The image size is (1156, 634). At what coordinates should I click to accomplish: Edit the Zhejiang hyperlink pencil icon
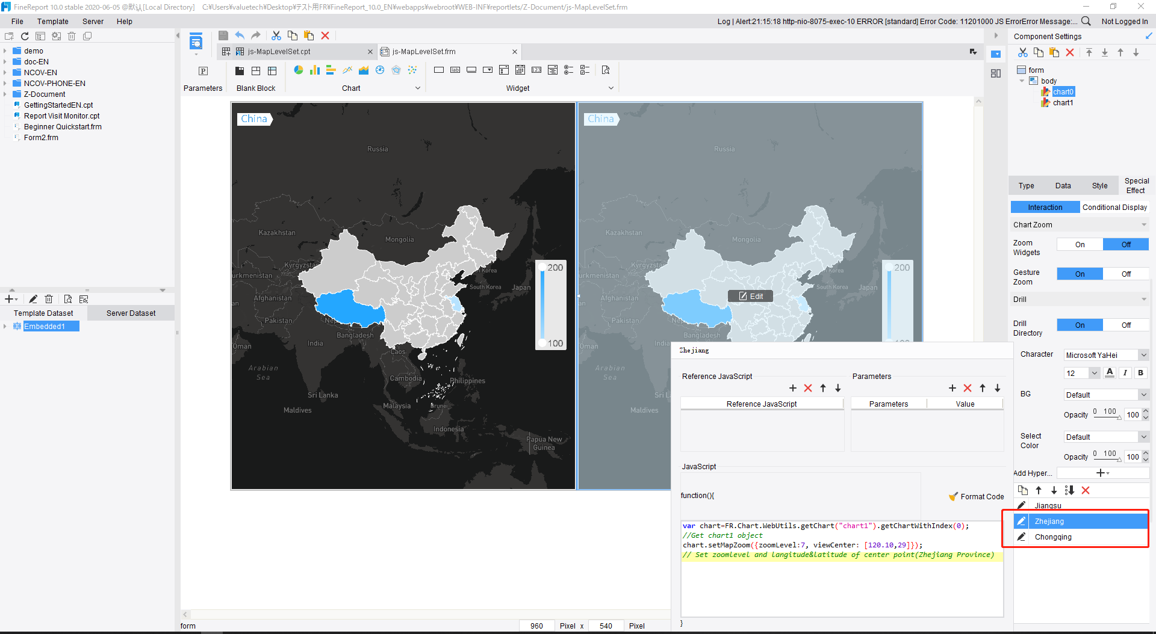(x=1022, y=521)
